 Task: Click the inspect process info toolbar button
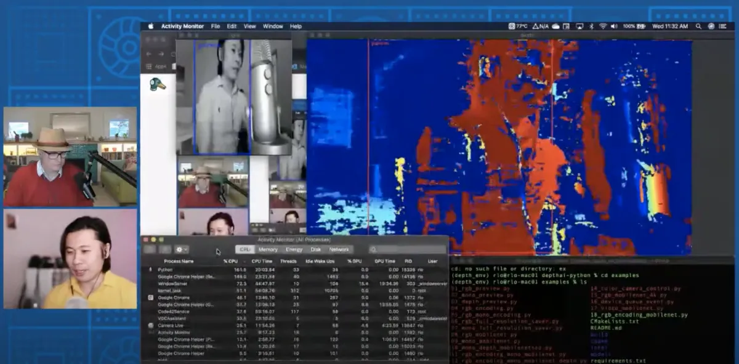(165, 249)
